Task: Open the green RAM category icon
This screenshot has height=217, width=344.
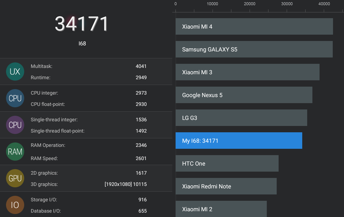Action: point(15,152)
